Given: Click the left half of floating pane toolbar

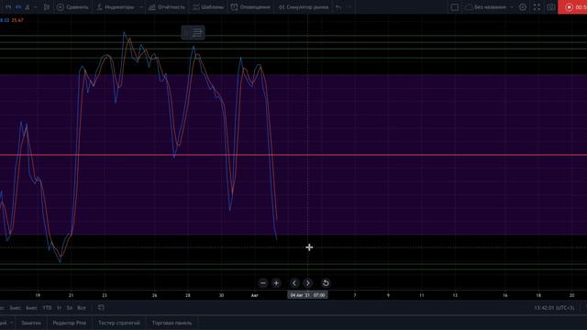Looking at the screenshot, I should coord(186,33).
